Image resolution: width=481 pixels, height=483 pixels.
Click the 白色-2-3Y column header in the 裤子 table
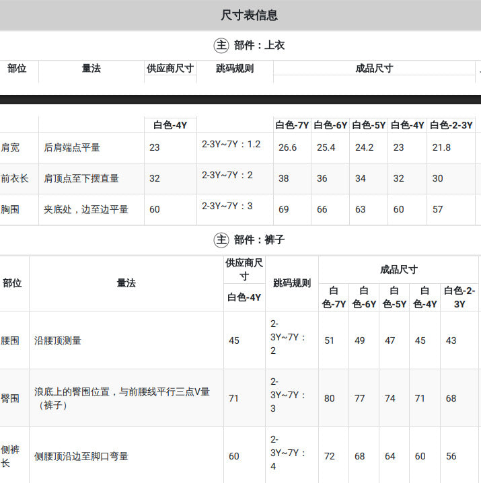tap(459, 297)
